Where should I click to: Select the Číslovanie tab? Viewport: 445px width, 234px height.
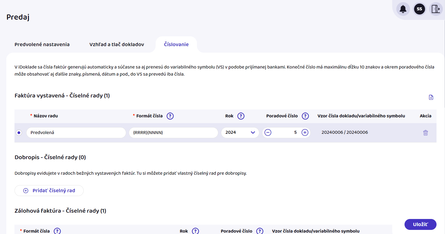[176, 45]
